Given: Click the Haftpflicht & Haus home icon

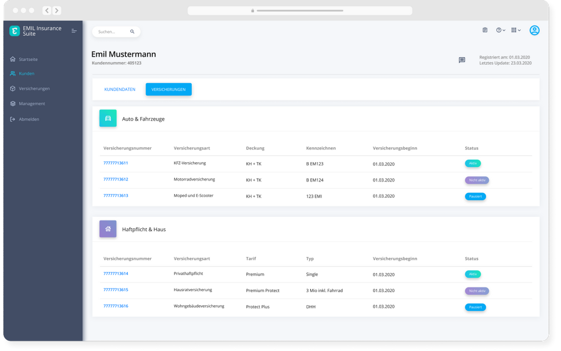Looking at the screenshot, I should click(x=108, y=229).
